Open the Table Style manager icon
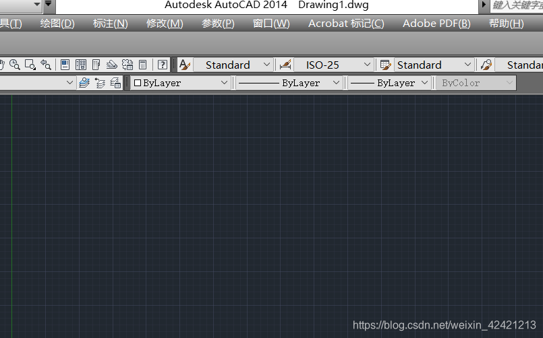 click(x=385, y=65)
